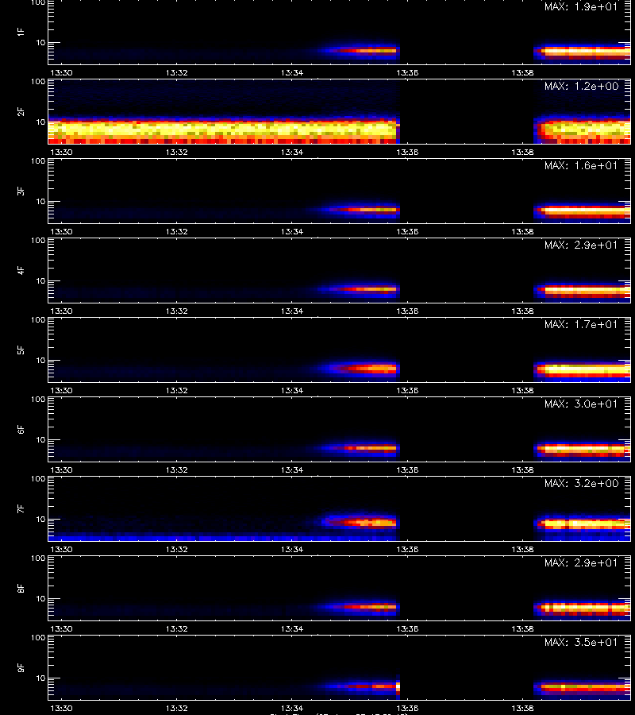Click the 2F panel axis label
Screen dimensions: 635x715
coord(21,112)
